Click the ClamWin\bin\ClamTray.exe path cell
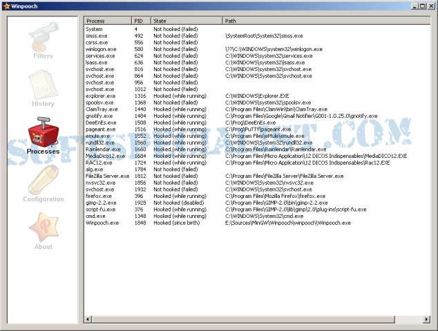438x331 pixels. point(276,110)
